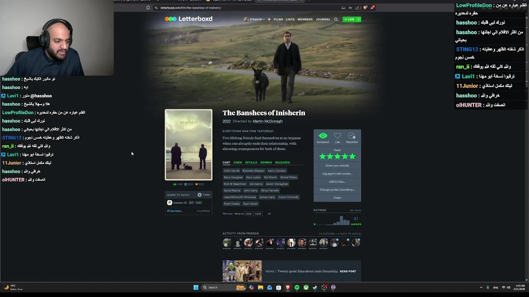The image size is (529, 297).
Task: Click the browser share icon in address bar
Action: [357, 8]
